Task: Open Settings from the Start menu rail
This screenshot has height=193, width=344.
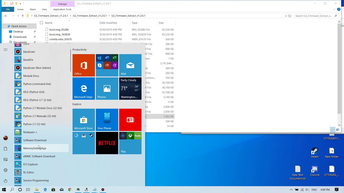Action: (x=5, y=170)
